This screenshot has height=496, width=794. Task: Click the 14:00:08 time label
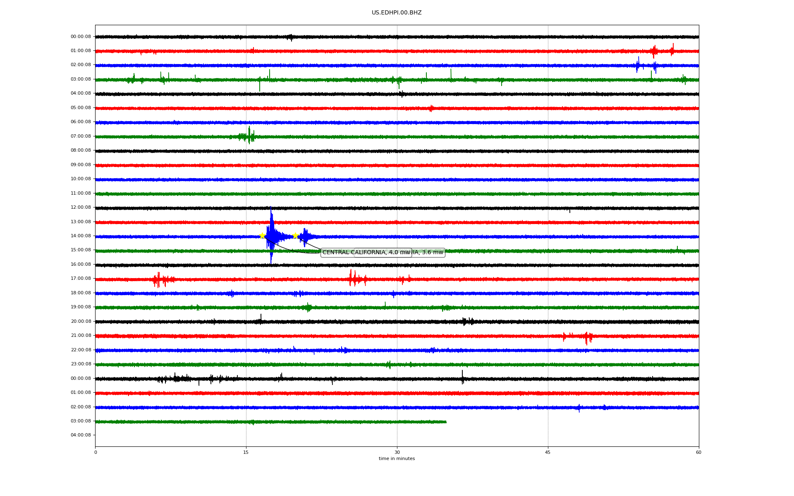click(x=81, y=236)
